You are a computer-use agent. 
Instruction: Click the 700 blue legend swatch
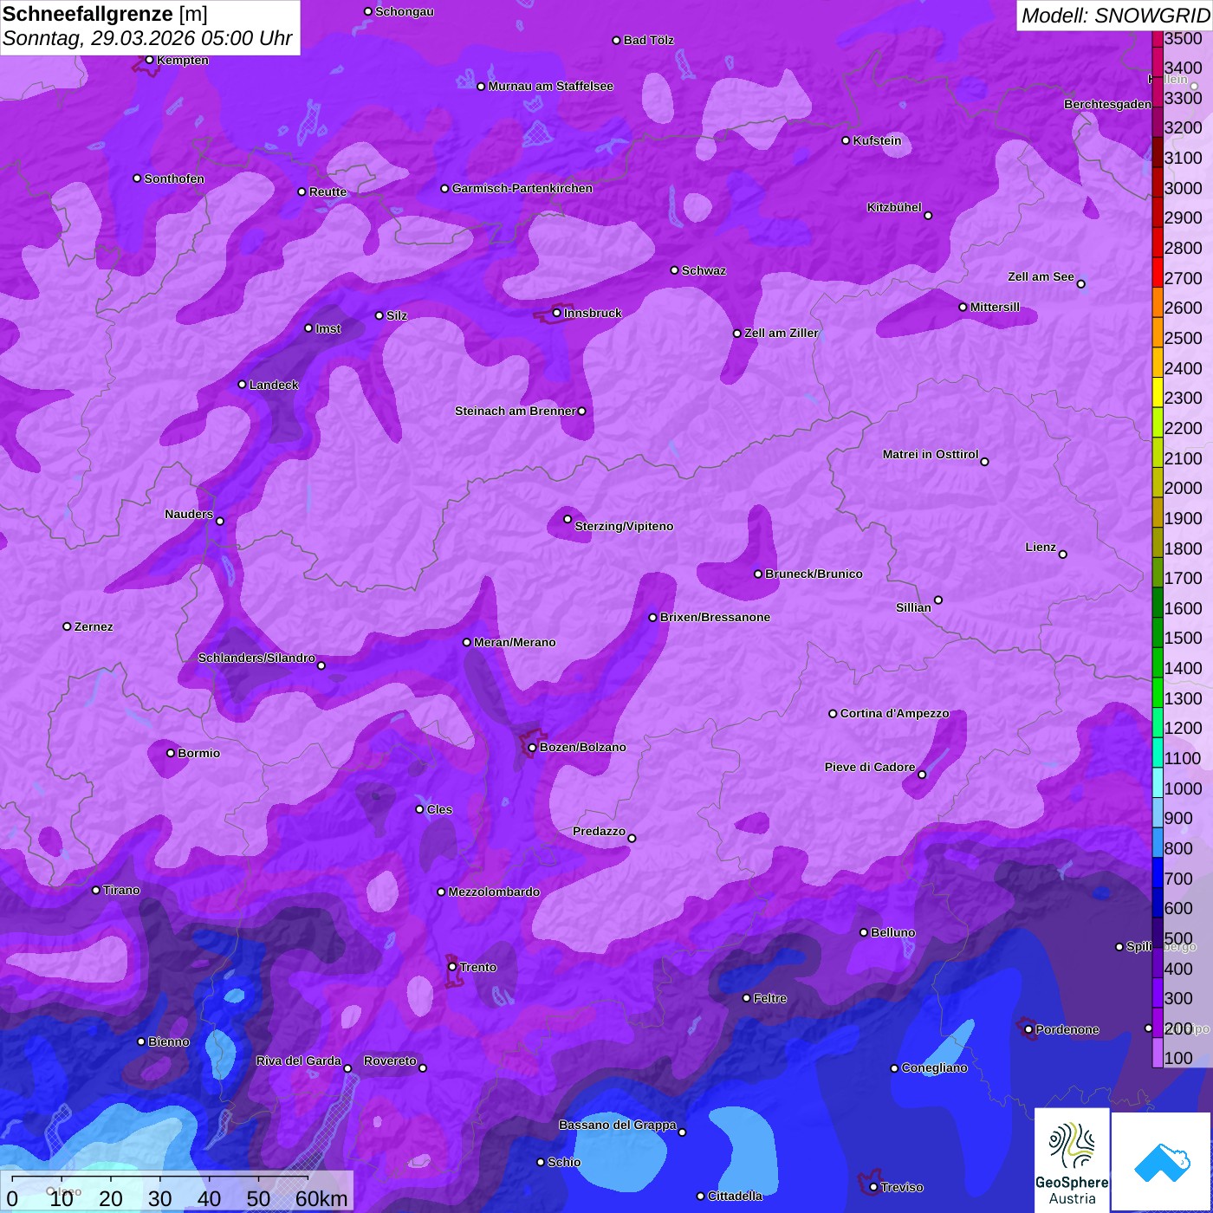coord(1158,872)
